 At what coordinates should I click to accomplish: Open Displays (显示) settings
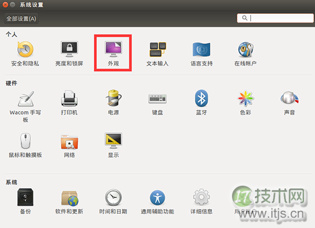click(x=113, y=146)
